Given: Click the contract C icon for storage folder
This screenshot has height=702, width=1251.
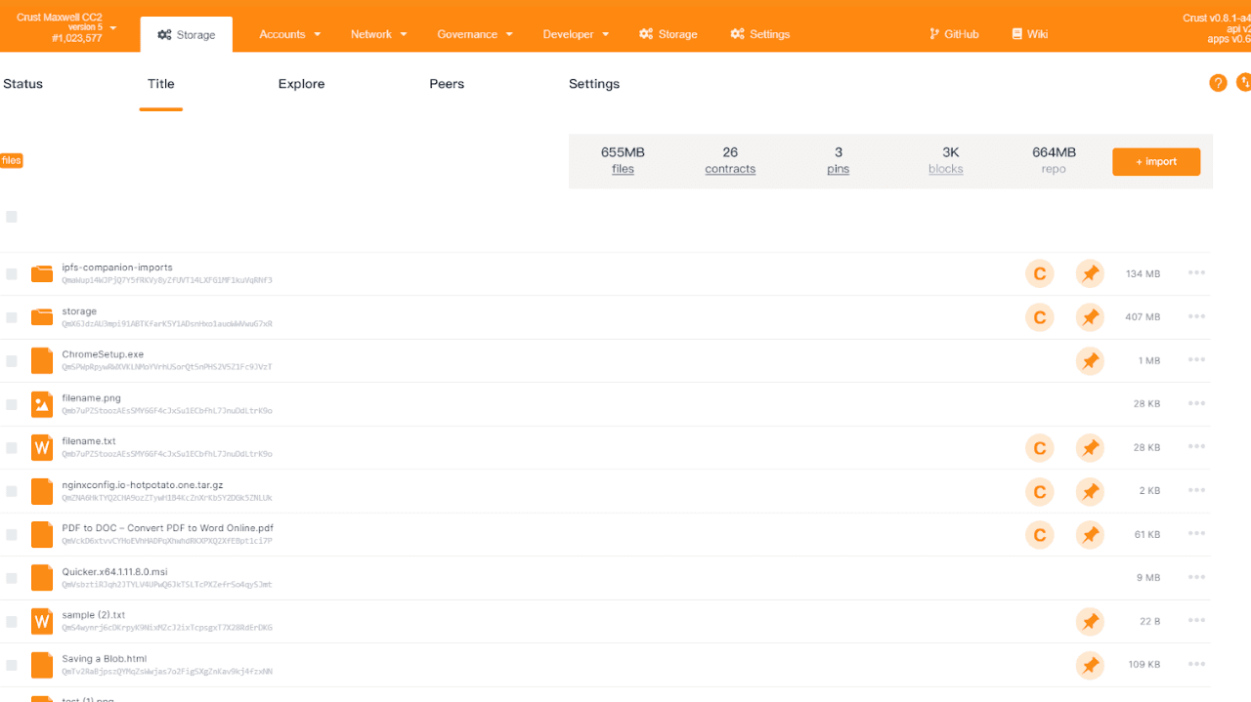Looking at the screenshot, I should point(1039,316).
